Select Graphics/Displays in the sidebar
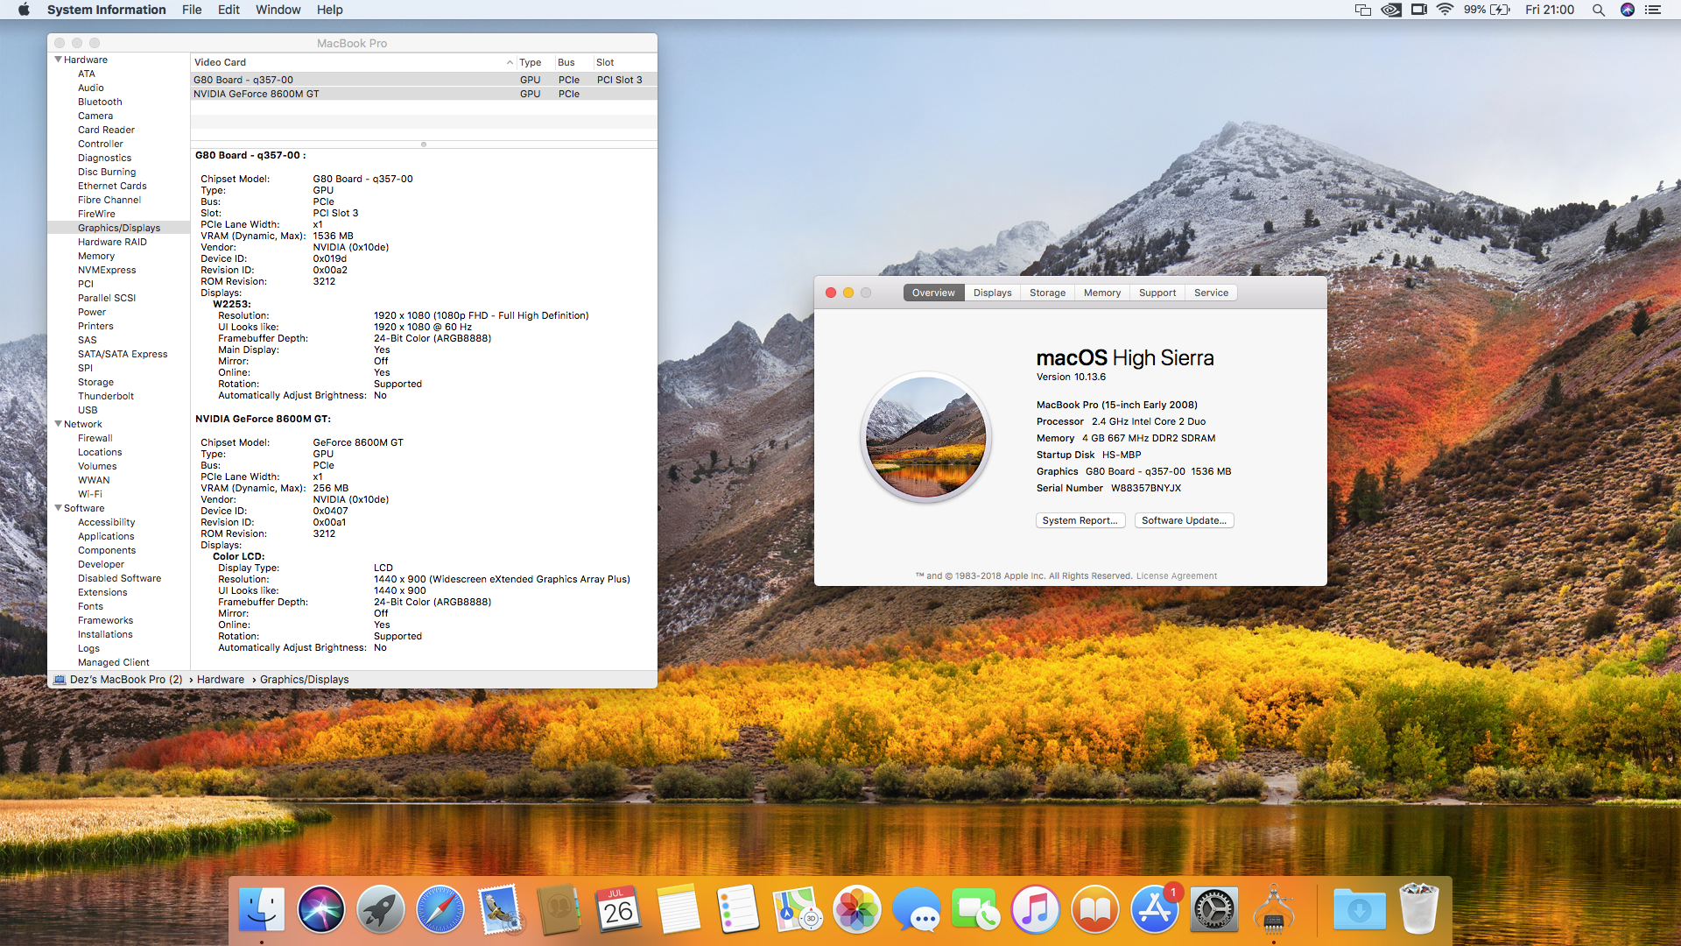The image size is (1681, 946). tap(119, 228)
